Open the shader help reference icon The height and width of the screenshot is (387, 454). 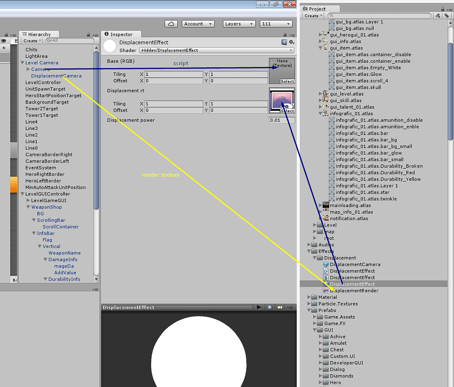click(x=283, y=42)
